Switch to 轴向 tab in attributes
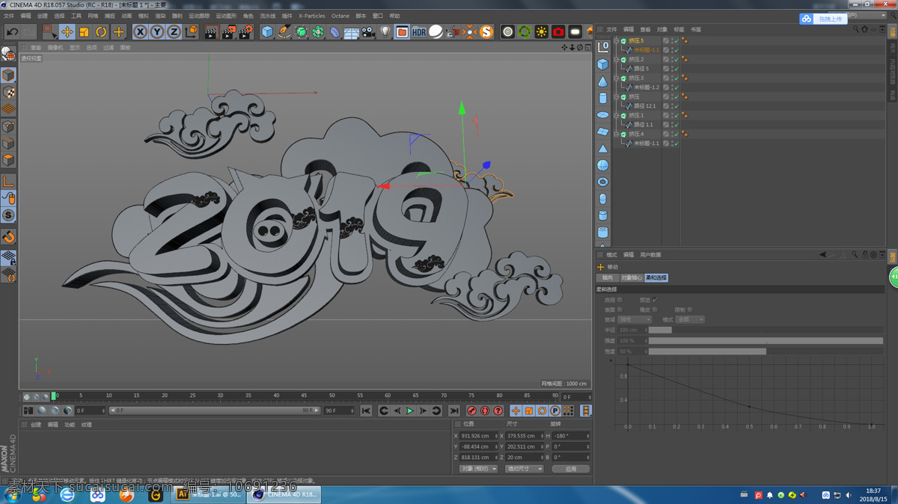The width and height of the screenshot is (898, 504). [608, 277]
